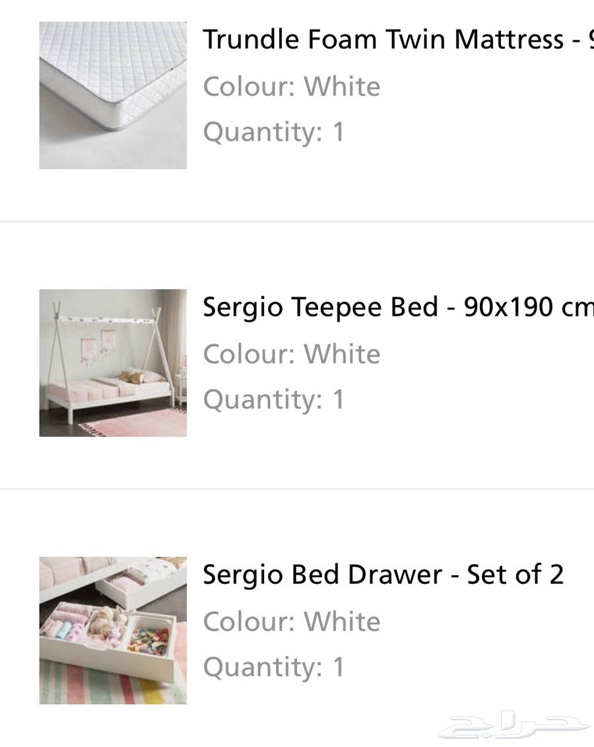Click the teepee bed Quantity: 1 label
Viewport: 594px width, 747px height.
point(274,400)
